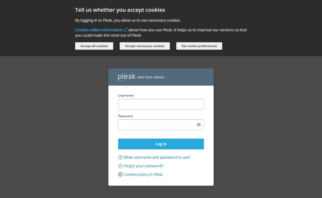Click the external link icon after Cookies collect information
Viewport: 322px width, 198px height.
[126, 30]
